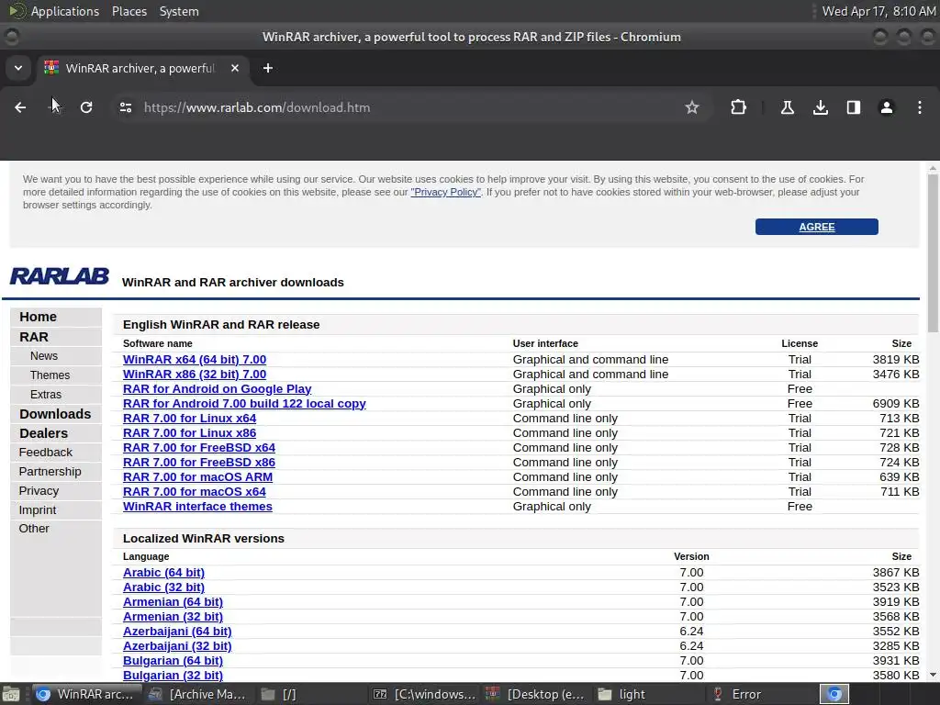The image size is (940, 705).
Task: Switch to C:\windows 7z taskbar window
Action: (x=423, y=694)
